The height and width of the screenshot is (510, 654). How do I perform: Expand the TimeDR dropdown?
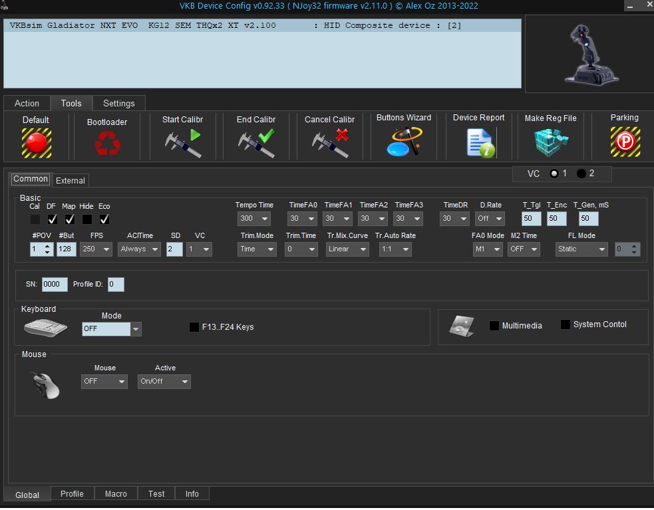click(x=454, y=219)
